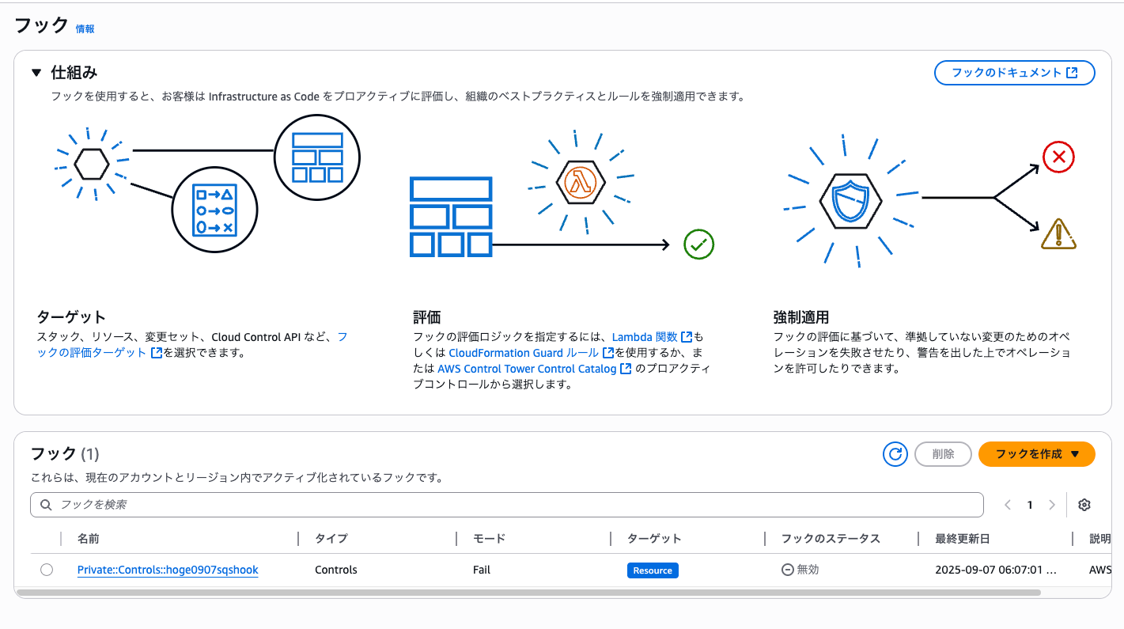Click the horizontal scrollbar under the hooks table

[x=528, y=593]
